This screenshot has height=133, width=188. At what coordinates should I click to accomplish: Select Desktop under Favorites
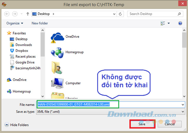(21, 39)
